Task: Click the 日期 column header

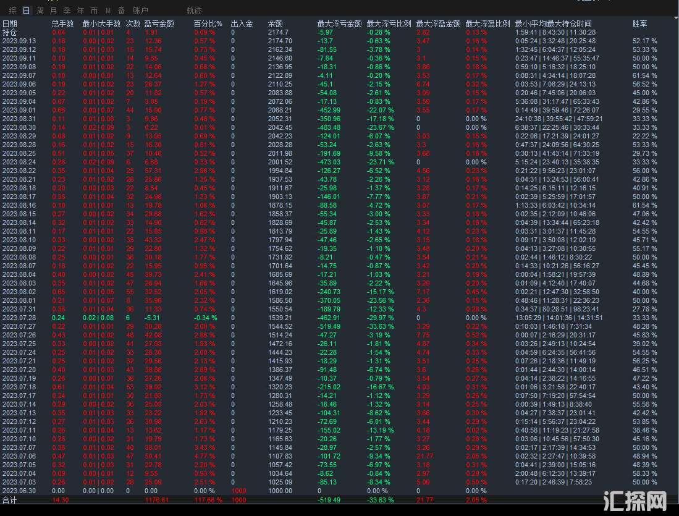Action: click(9, 23)
